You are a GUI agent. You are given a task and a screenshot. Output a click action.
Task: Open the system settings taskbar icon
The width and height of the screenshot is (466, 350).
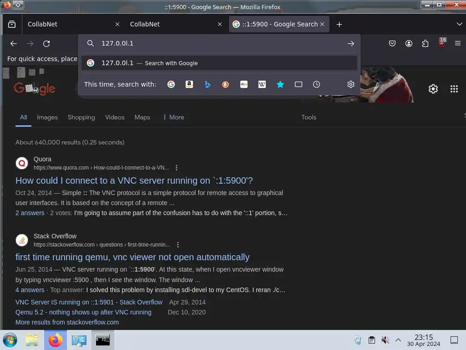point(79,340)
